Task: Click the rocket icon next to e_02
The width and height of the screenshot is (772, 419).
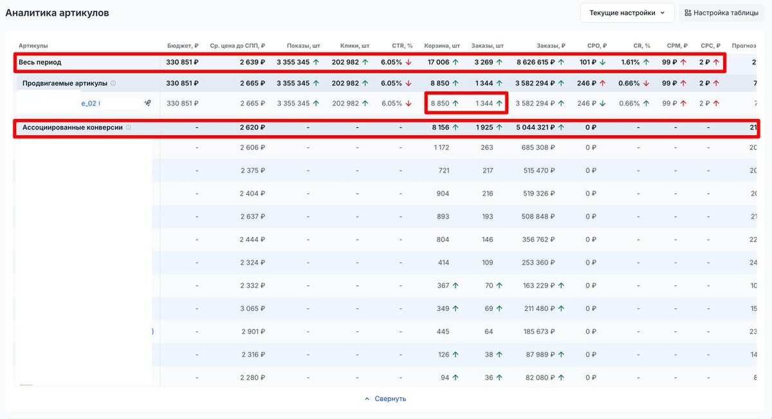Action: click(147, 103)
